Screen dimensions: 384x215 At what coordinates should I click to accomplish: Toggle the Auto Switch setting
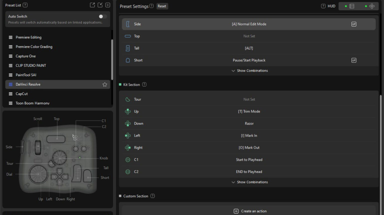(x=102, y=16)
